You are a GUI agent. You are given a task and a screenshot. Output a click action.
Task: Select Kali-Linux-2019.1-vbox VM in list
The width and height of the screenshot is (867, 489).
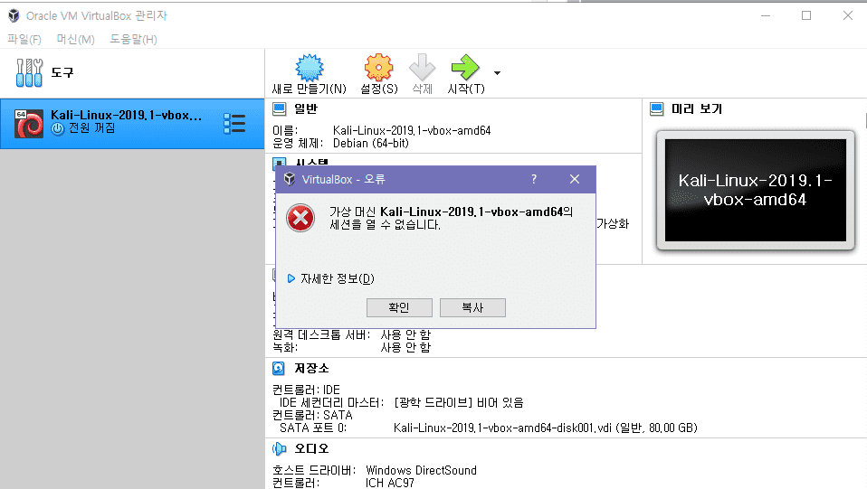point(131,124)
